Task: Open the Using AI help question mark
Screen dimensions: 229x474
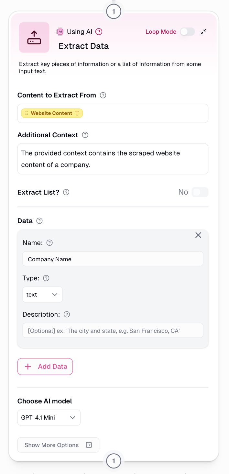Action: pyautogui.click(x=99, y=32)
